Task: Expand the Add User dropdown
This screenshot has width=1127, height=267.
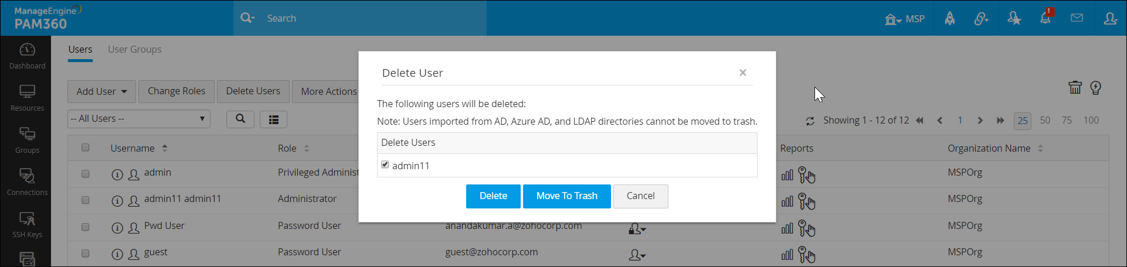Action: (x=101, y=91)
